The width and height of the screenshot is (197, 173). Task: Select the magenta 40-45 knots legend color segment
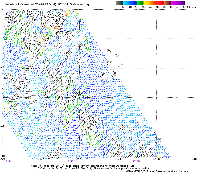175,3
